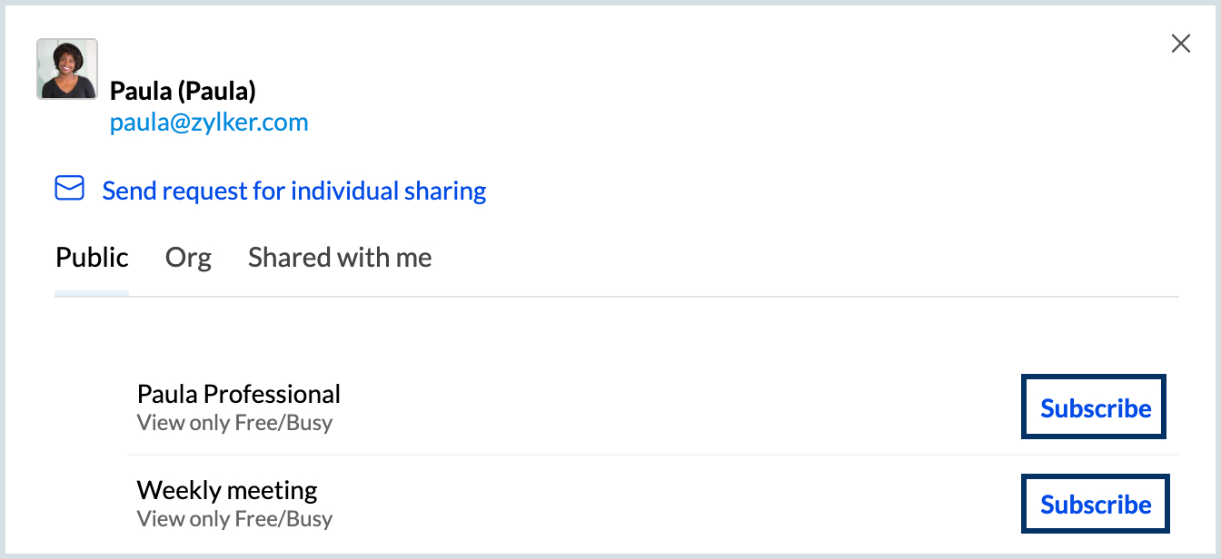Image resolution: width=1221 pixels, height=559 pixels.
Task: Click the Paula (Paula) name heading
Action: coord(183,91)
